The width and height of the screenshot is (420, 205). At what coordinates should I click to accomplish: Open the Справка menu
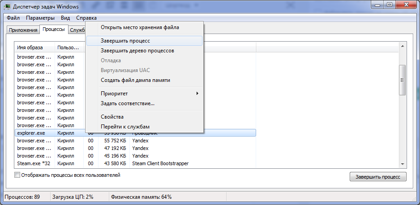tap(86, 18)
